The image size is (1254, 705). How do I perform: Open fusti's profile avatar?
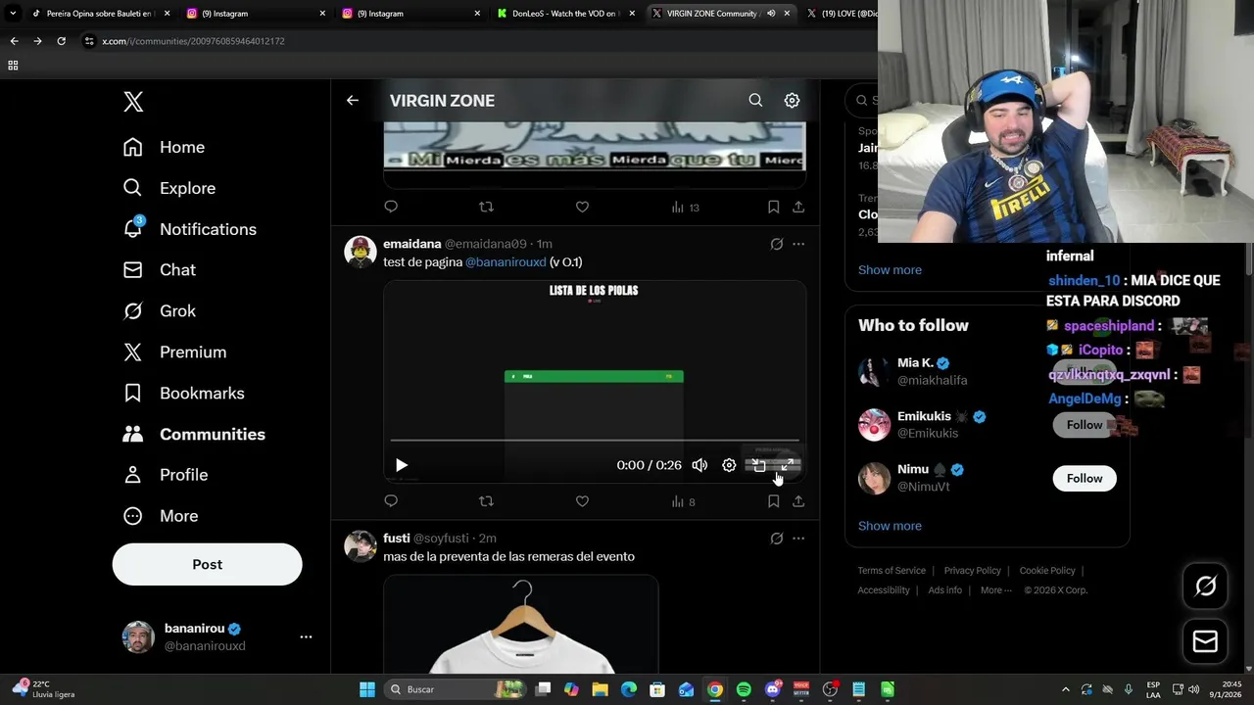pyautogui.click(x=360, y=546)
